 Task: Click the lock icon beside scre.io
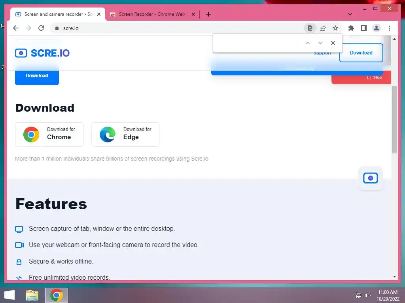[57, 28]
